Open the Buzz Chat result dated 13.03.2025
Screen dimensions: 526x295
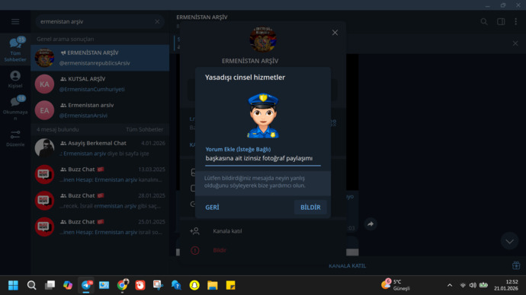100,174
